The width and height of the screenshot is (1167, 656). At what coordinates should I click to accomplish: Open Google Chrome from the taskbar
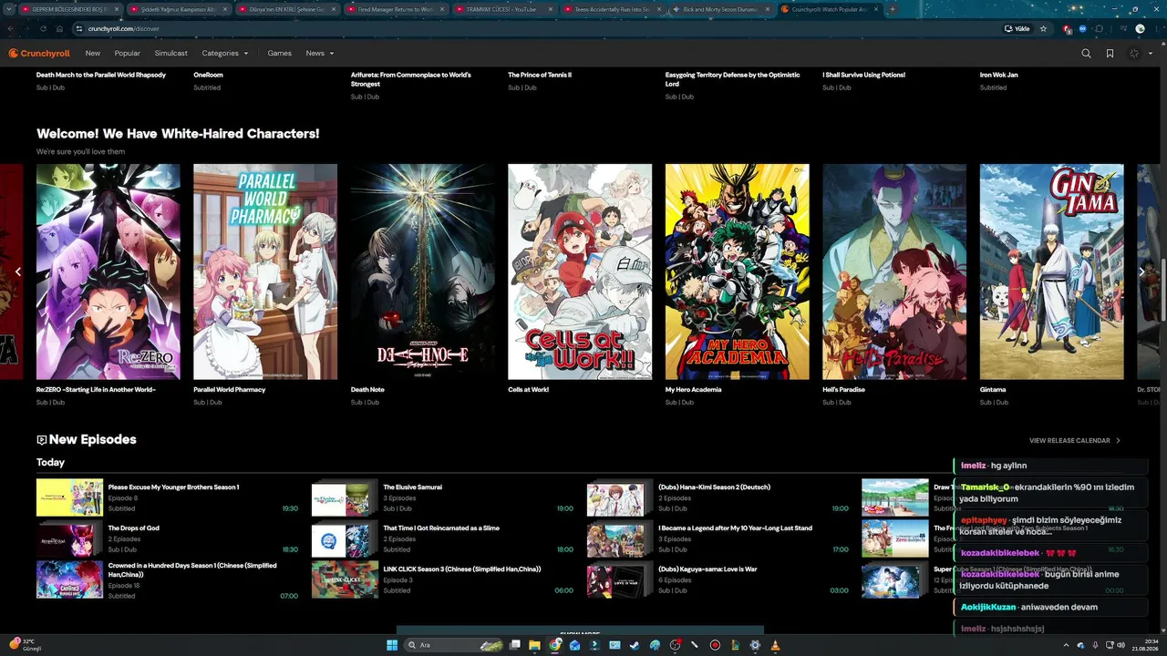pos(555,645)
